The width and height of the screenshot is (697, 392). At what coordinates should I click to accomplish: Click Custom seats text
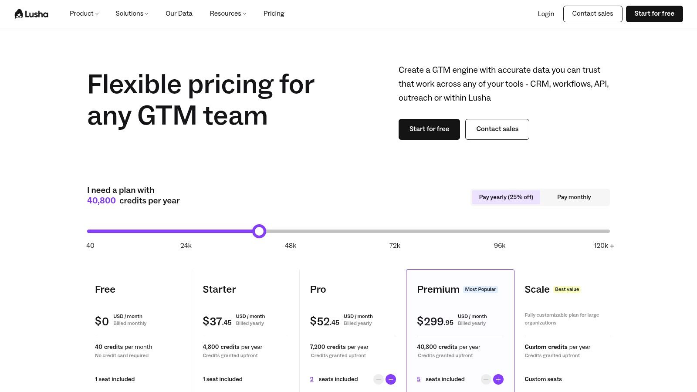[x=543, y=379]
